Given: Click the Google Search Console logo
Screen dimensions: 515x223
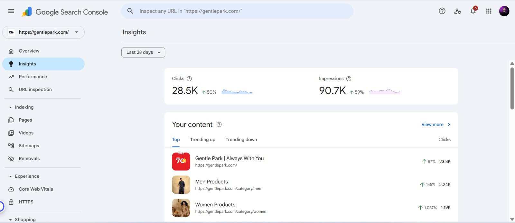Looking at the screenshot, I should (65, 12).
